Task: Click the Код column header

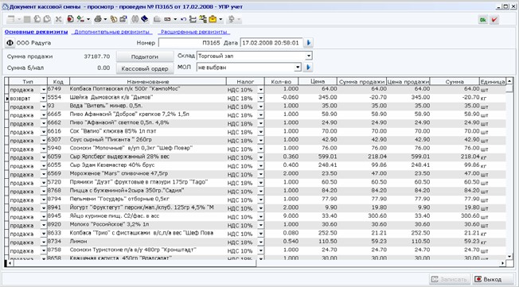Action: point(58,81)
